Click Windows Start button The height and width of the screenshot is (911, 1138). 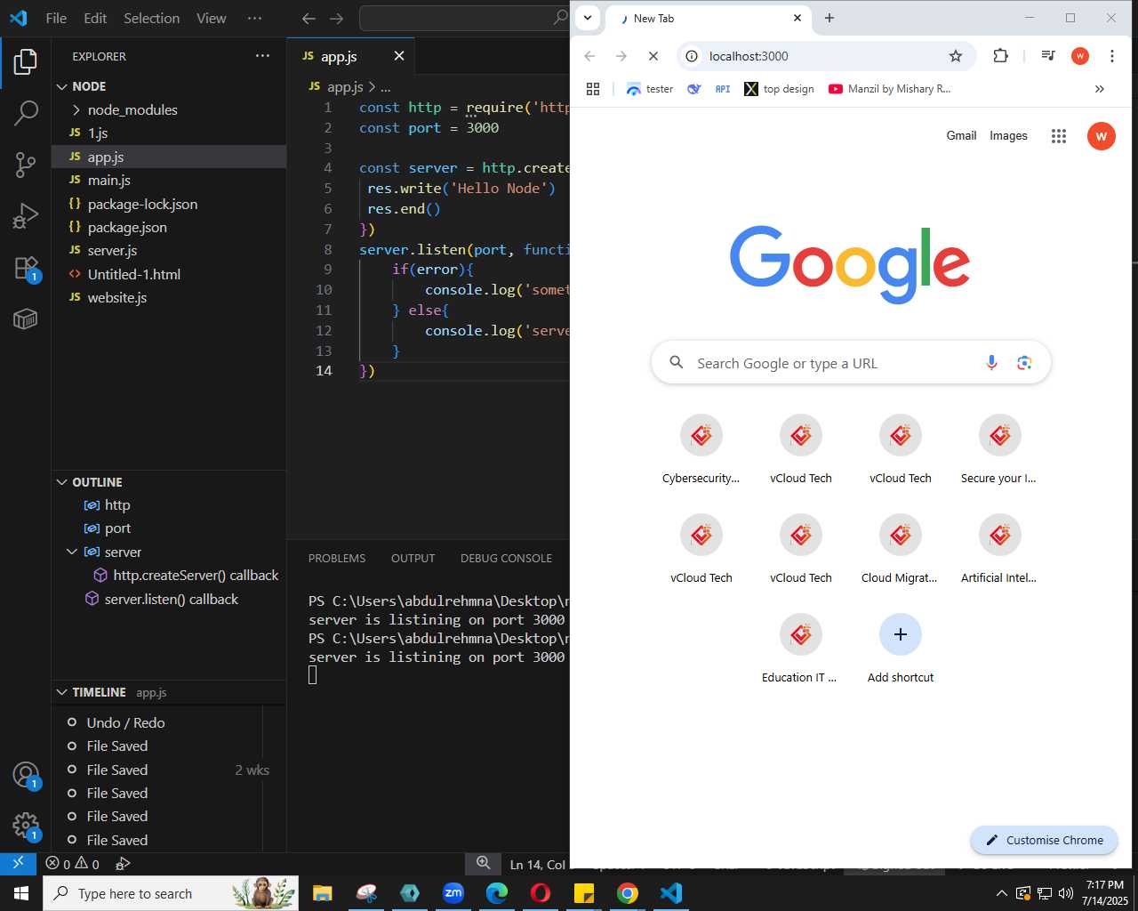tap(20, 893)
